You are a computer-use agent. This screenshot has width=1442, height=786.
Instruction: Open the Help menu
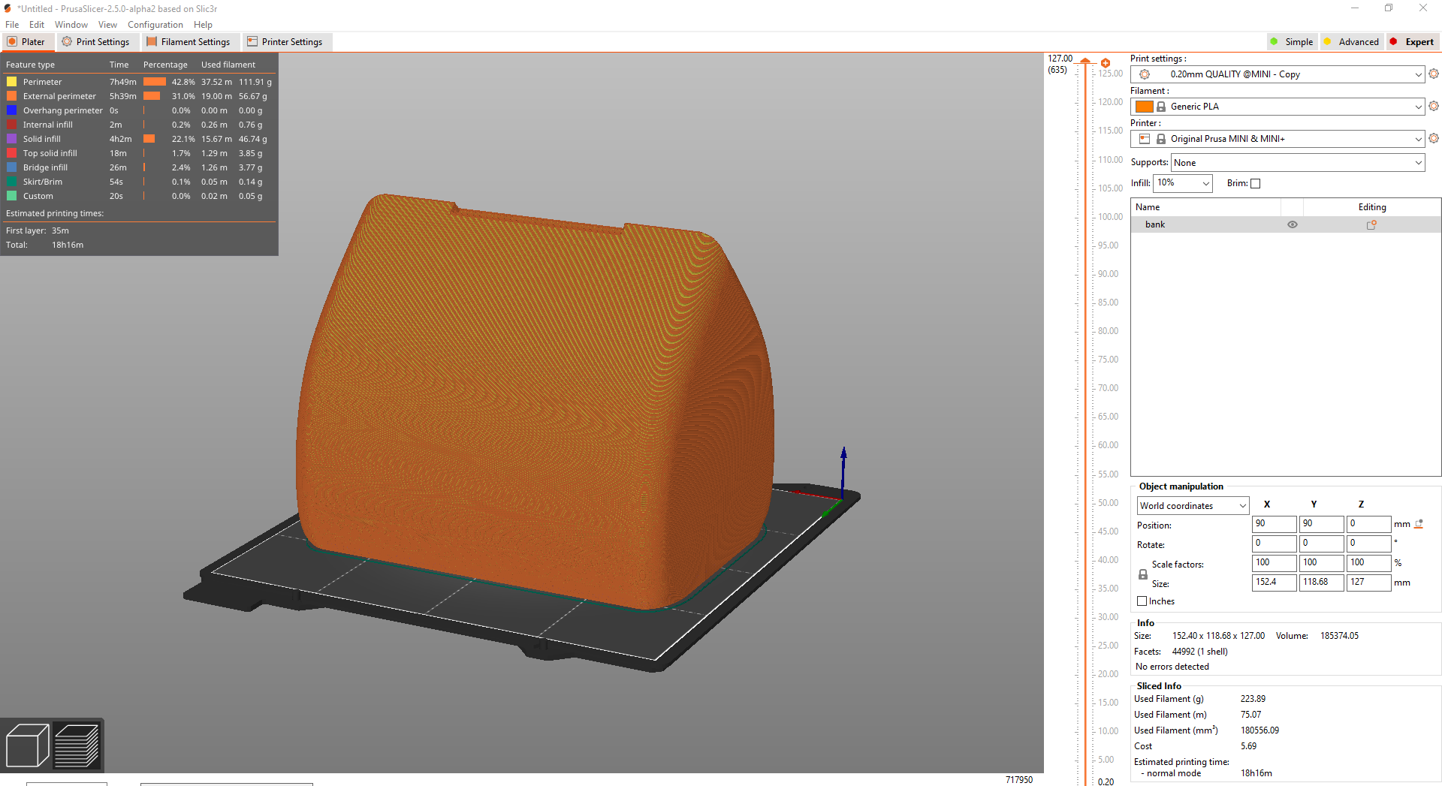click(x=203, y=25)
